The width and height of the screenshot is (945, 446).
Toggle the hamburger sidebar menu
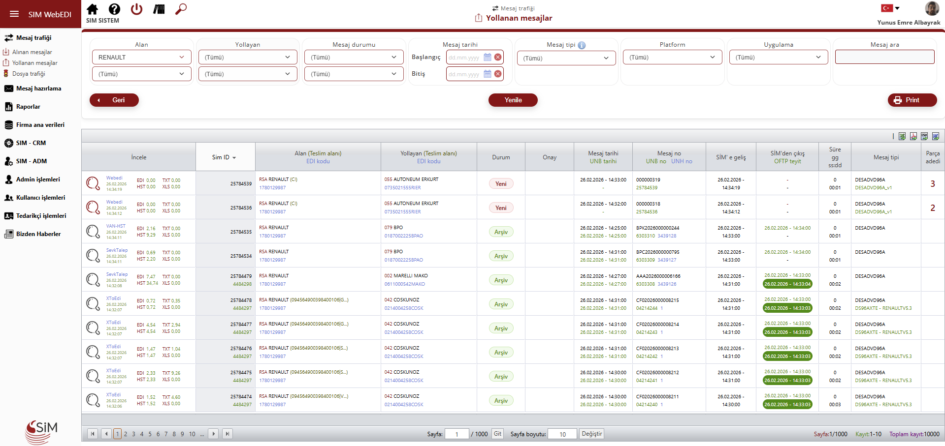tap(14, 14)
